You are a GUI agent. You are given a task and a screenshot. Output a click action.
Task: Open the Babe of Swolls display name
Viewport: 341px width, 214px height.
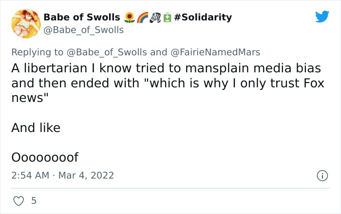point(82,17)
